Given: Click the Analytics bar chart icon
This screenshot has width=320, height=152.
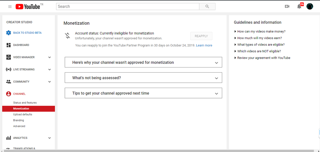Looking at the screenshot, I should click(9, 138).
